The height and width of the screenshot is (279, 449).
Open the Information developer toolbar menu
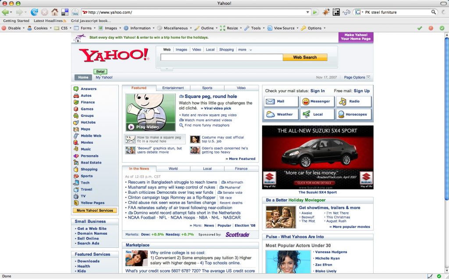(x=139, y=28)
